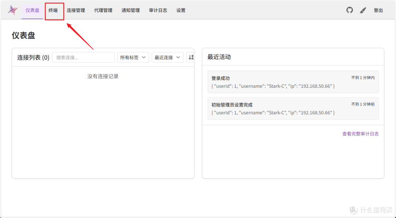Switch to the 仪表盘 tab
The image size is (396, 218).
coord(32,10)
